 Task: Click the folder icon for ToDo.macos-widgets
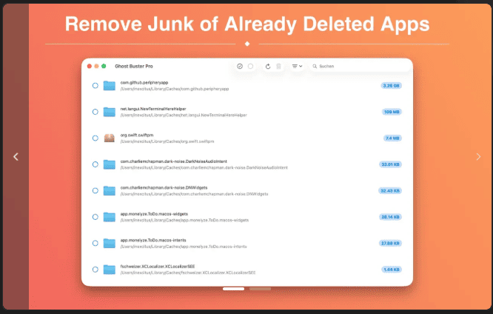[x=110, y=217]
